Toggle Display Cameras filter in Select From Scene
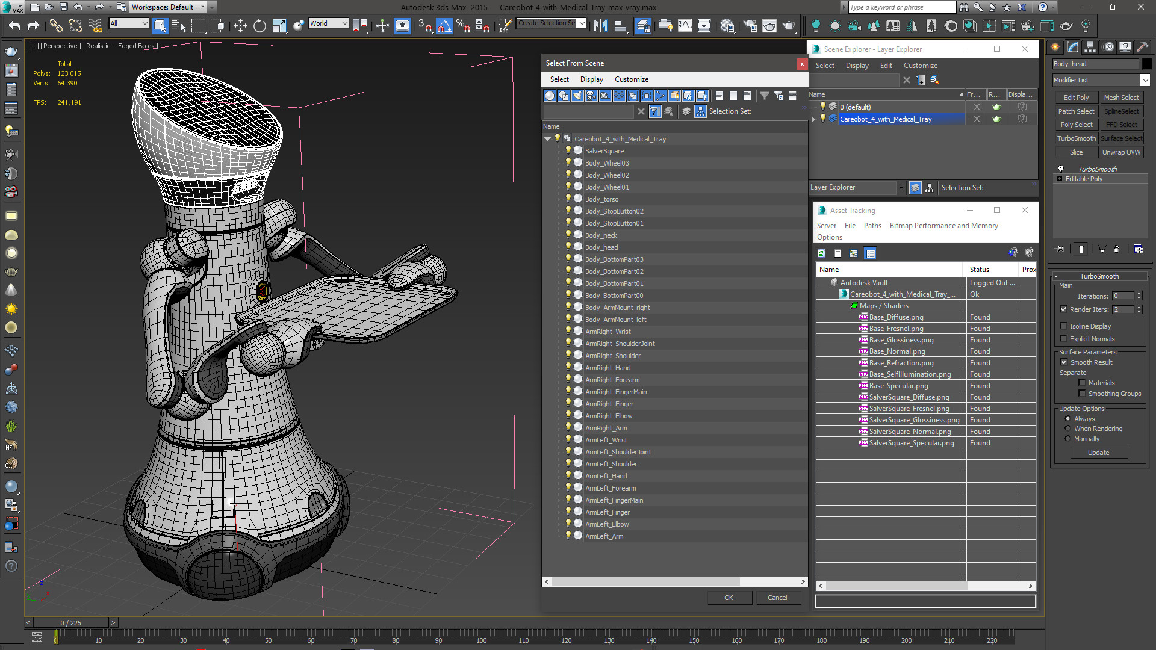Viewport: 1156px width, 650px height. click(591, 96)
